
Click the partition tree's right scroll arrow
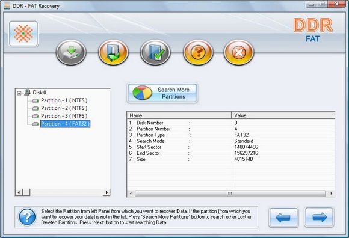[107, 192]
